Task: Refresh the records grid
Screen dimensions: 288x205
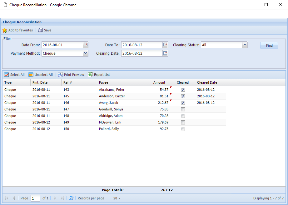Action: pyautogui.click(x=71, y=198)
